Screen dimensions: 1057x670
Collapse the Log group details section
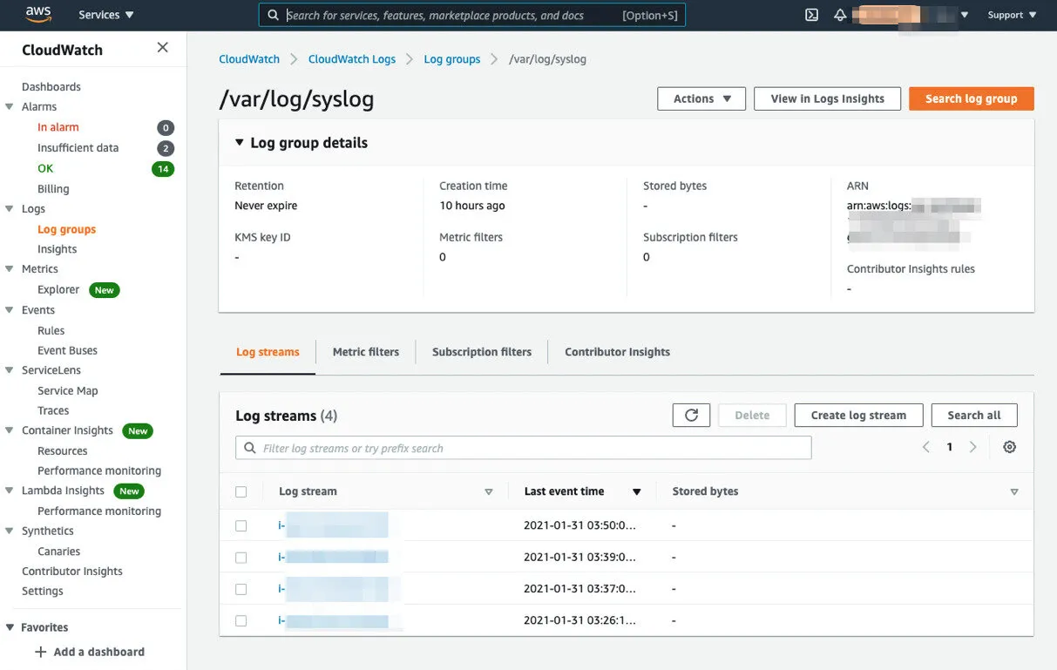(240, 143)
